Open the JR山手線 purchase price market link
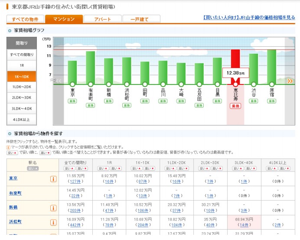300x240 pixels. click(249, 18)
